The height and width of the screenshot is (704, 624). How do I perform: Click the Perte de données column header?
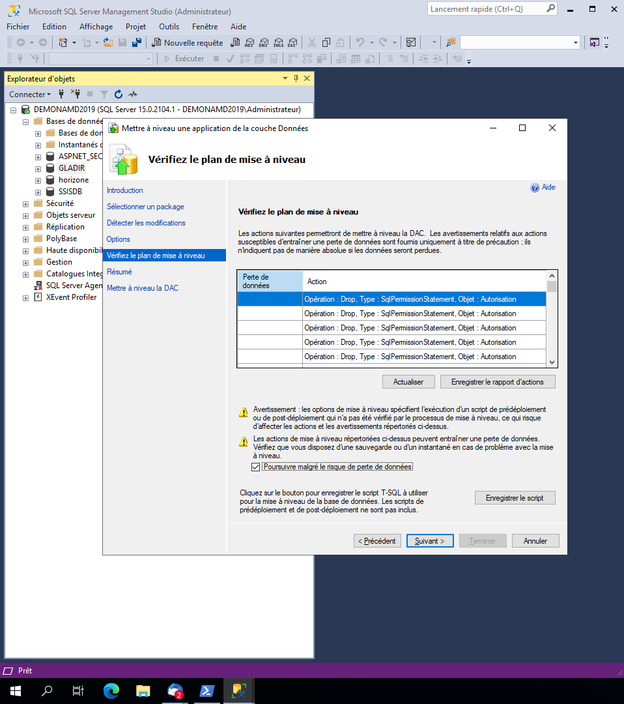tap(270, 281)
